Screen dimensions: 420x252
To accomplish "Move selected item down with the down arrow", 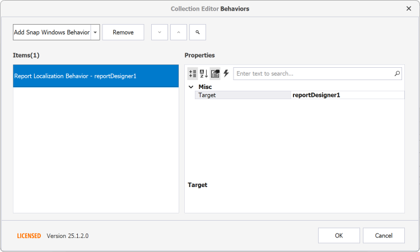I will point(160,32).
